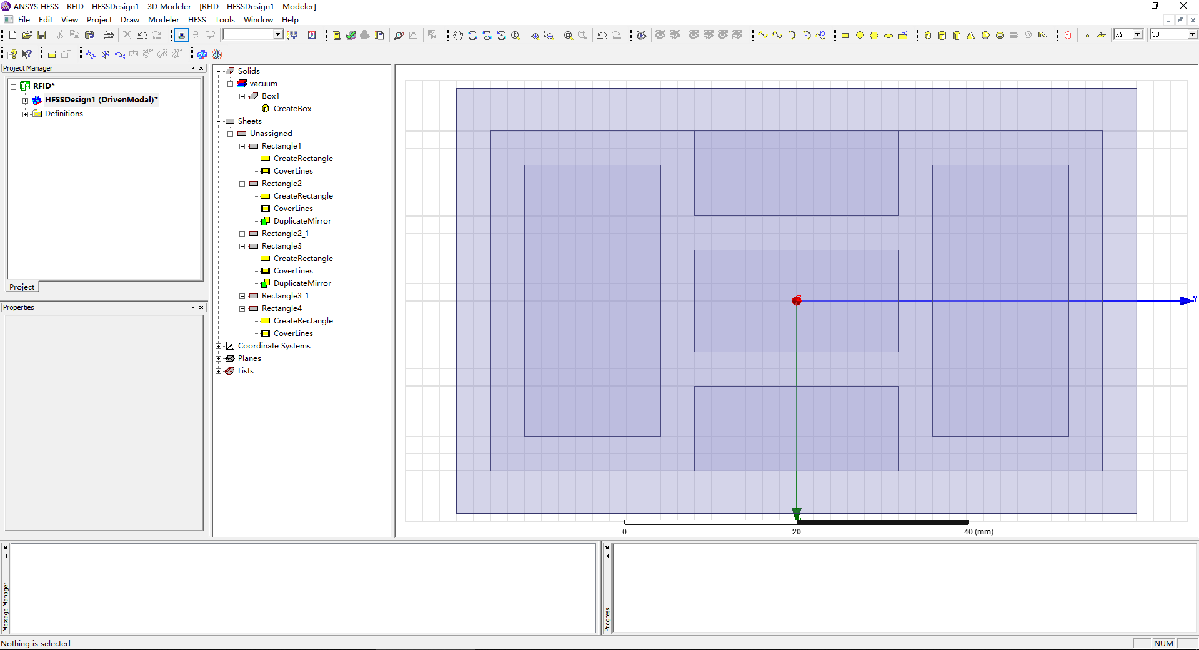Switch to the Project tab

(x=22, y=287)
